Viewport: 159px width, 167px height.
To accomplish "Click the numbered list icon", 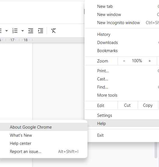I will [x=15, y=31].
